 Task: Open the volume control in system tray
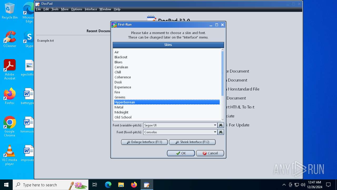tap(303, 185)
